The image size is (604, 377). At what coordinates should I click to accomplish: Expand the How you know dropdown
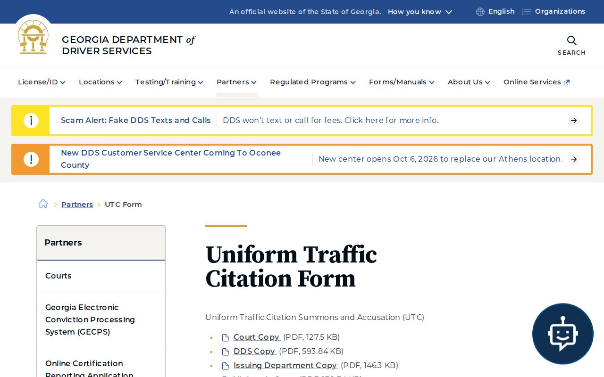tap(420, 12)
